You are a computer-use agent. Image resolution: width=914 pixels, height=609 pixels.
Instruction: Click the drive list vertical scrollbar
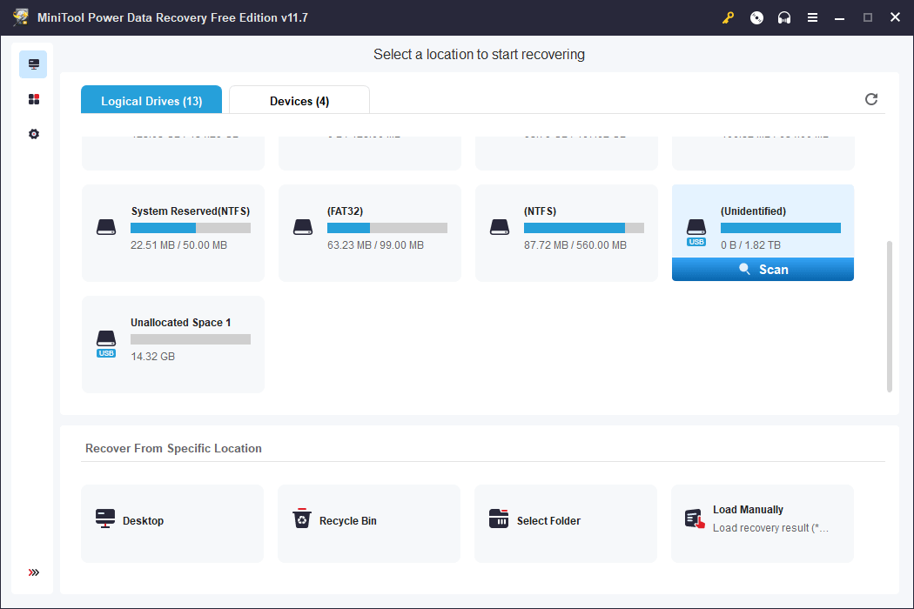tap(890, 316)
